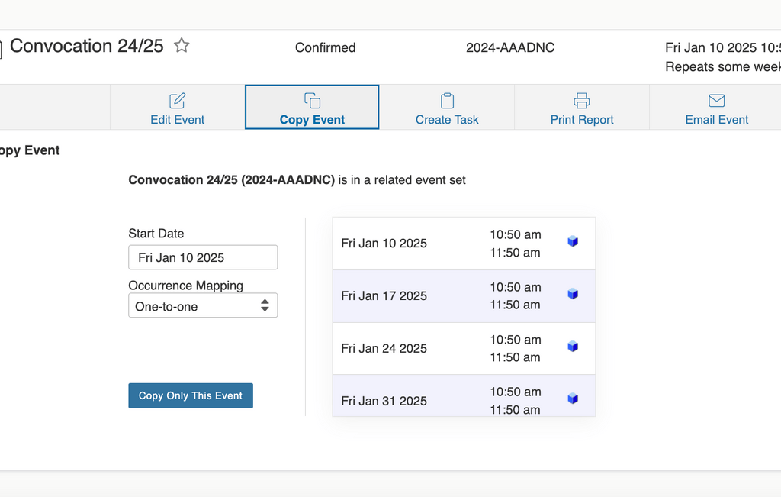Click the Start Date field
781x497 pixels.
tap(203, 257)
